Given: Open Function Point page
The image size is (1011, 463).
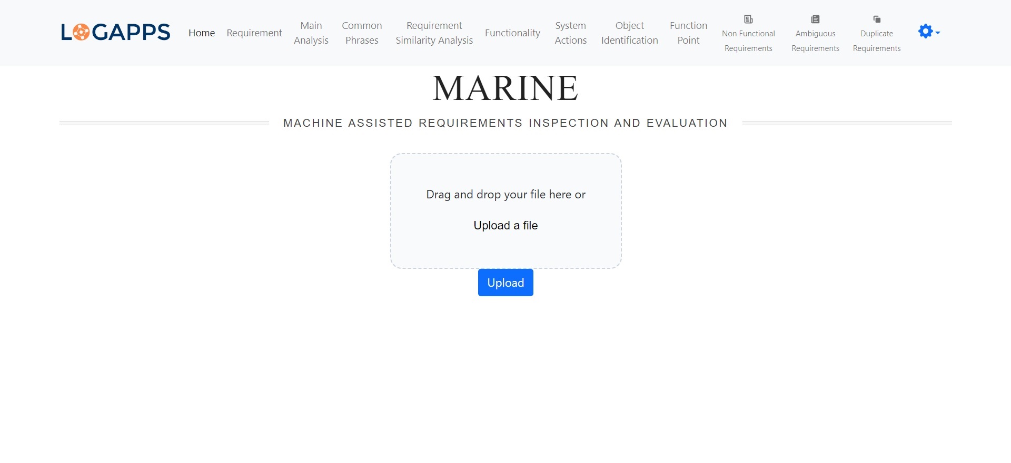Looking at the screenshot, I should tap(688, 33).
